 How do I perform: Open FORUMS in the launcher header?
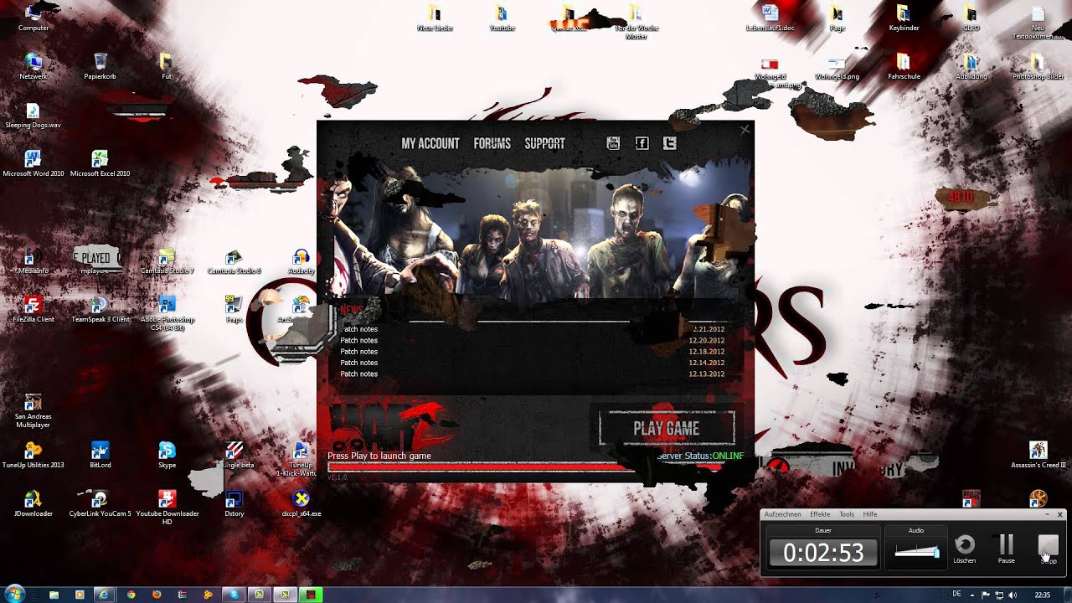[492, 143]
